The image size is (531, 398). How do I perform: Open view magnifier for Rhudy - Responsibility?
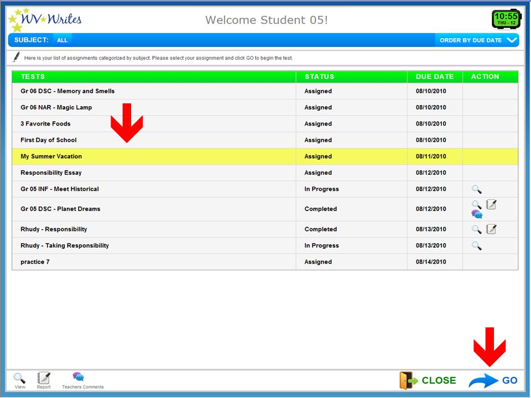(x=476, y=229)
